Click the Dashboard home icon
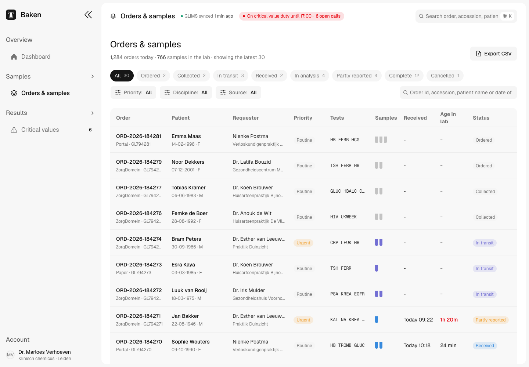Image resolution: width=529 pixels, height=367 pixels. click(x=14, y=57)
